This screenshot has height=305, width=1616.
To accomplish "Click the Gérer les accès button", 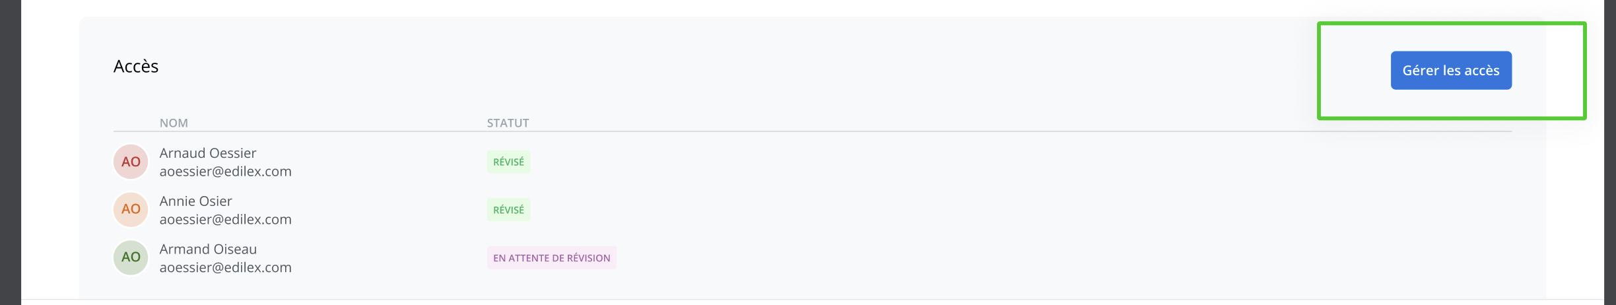I will 1450,71.
